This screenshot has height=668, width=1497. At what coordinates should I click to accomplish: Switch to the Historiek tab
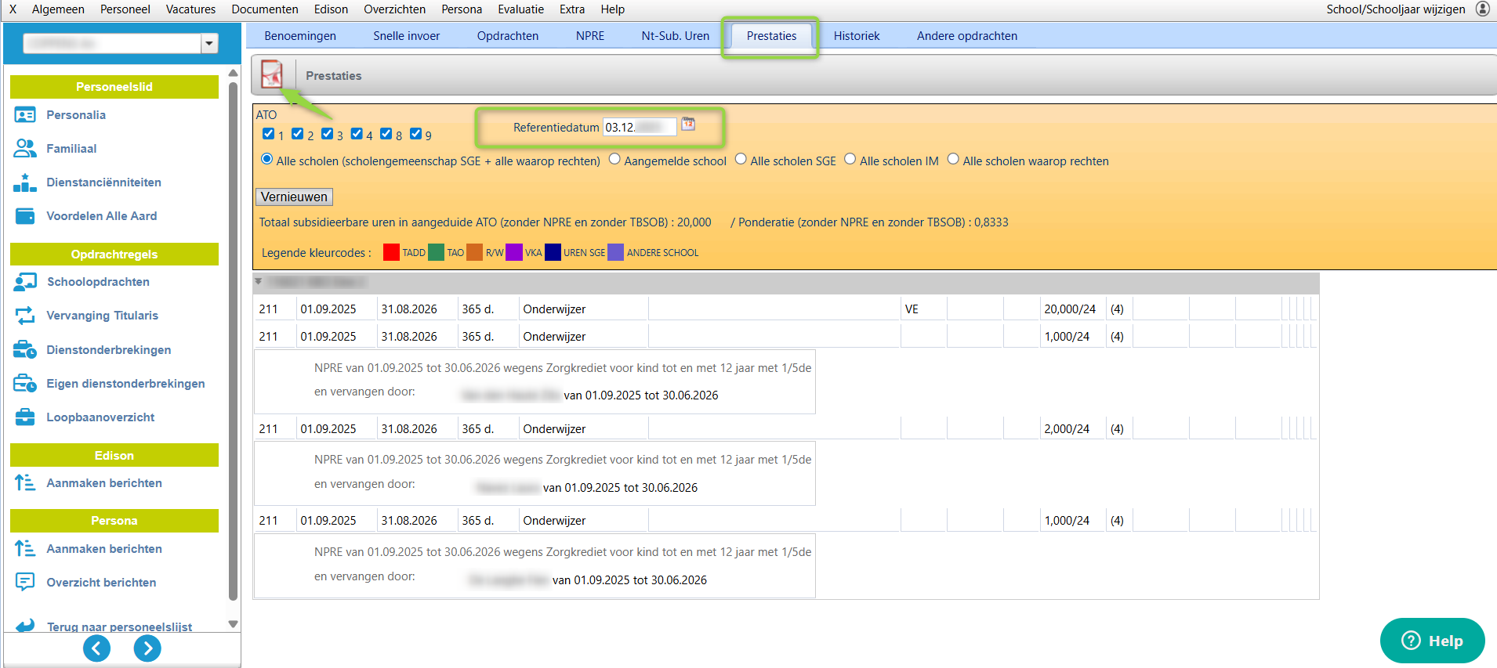(x=856, y=36)
